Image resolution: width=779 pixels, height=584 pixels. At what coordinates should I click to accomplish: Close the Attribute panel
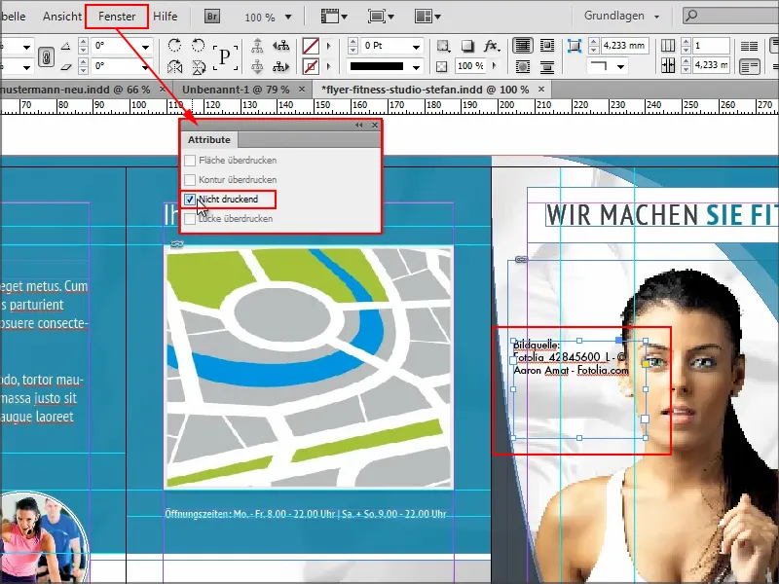pos(375,126)
